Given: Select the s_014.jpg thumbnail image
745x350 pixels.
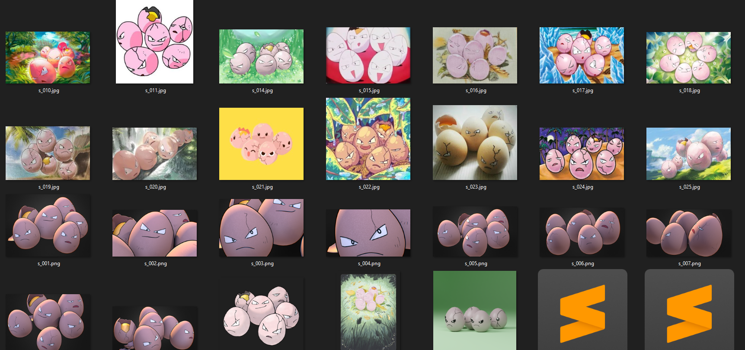Looking at the screenshot, I should [261, 56].
